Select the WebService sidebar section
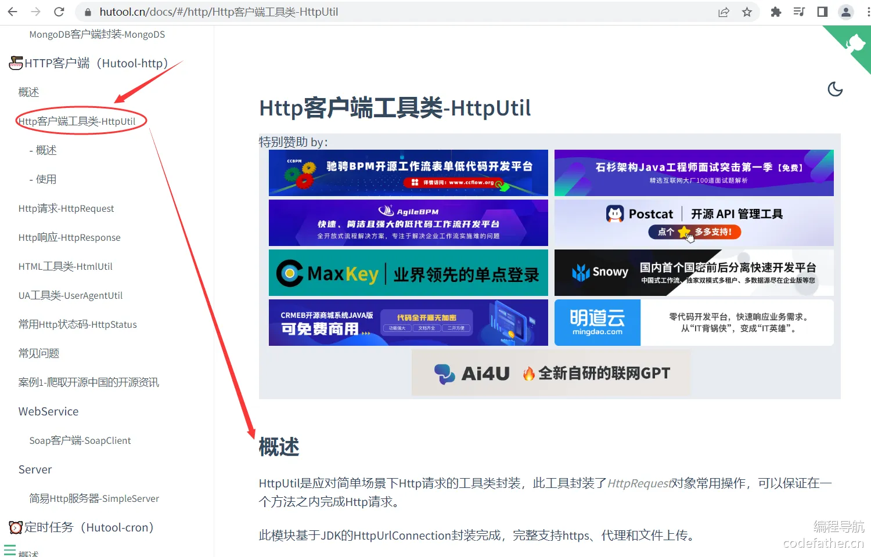871x557 pixels. [48, 411]
